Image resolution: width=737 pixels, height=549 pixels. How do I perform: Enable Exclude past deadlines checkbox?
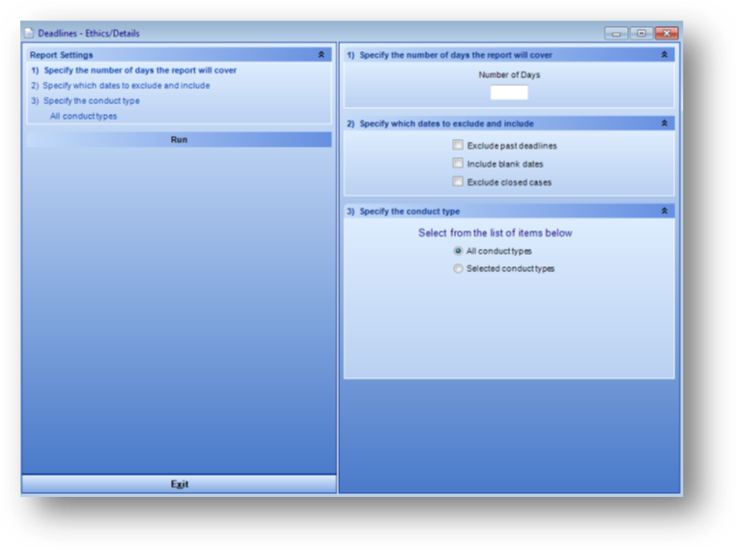click(x=457, y=145)
